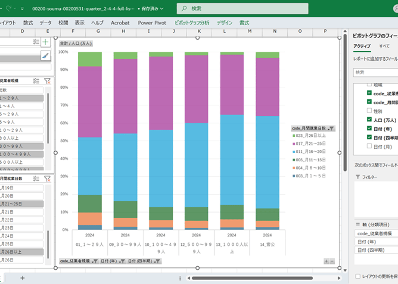Uncheck the code_従業者規模 field checkbox
Viewport: 398px width, 284px height.
click(369, 93)
